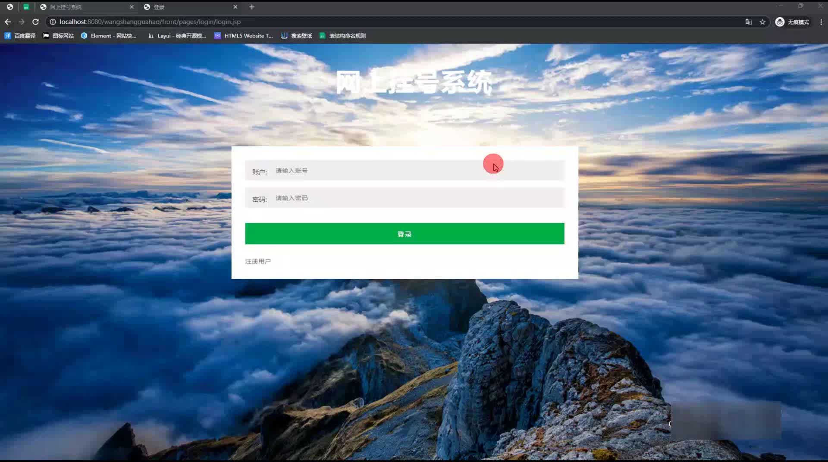This screenshot has height=462, width=828.
Task: Click the browser Forward arrow
Action: click(x=22, y=22)
